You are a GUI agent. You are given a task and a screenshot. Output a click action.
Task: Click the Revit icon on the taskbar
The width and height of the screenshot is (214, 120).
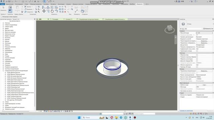[130, 117]
